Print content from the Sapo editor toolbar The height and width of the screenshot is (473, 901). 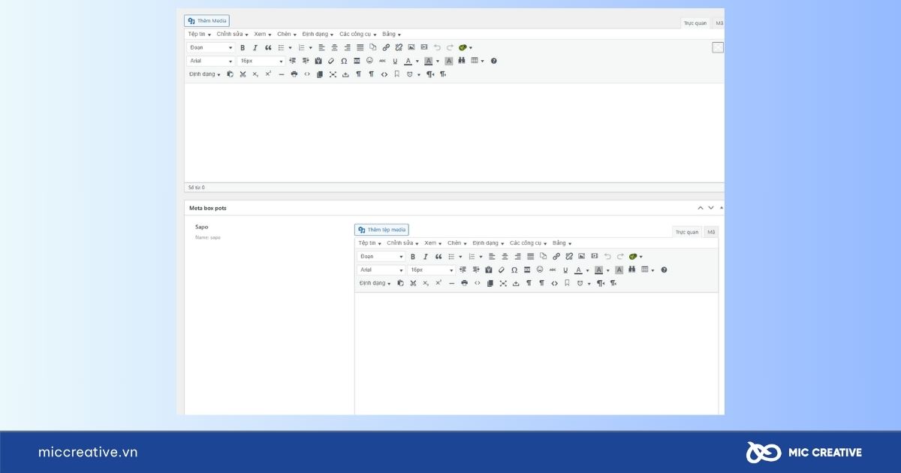coord(465,283)
